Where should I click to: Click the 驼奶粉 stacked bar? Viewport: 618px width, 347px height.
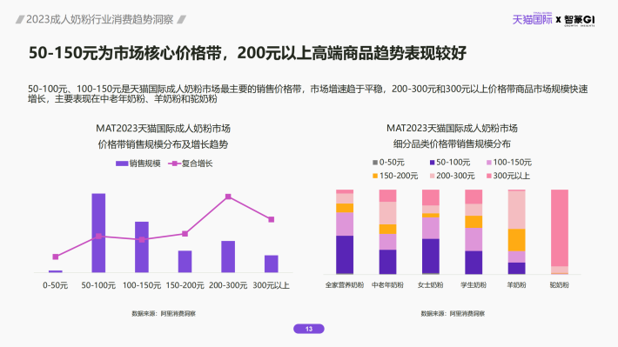tap(560, 231)
